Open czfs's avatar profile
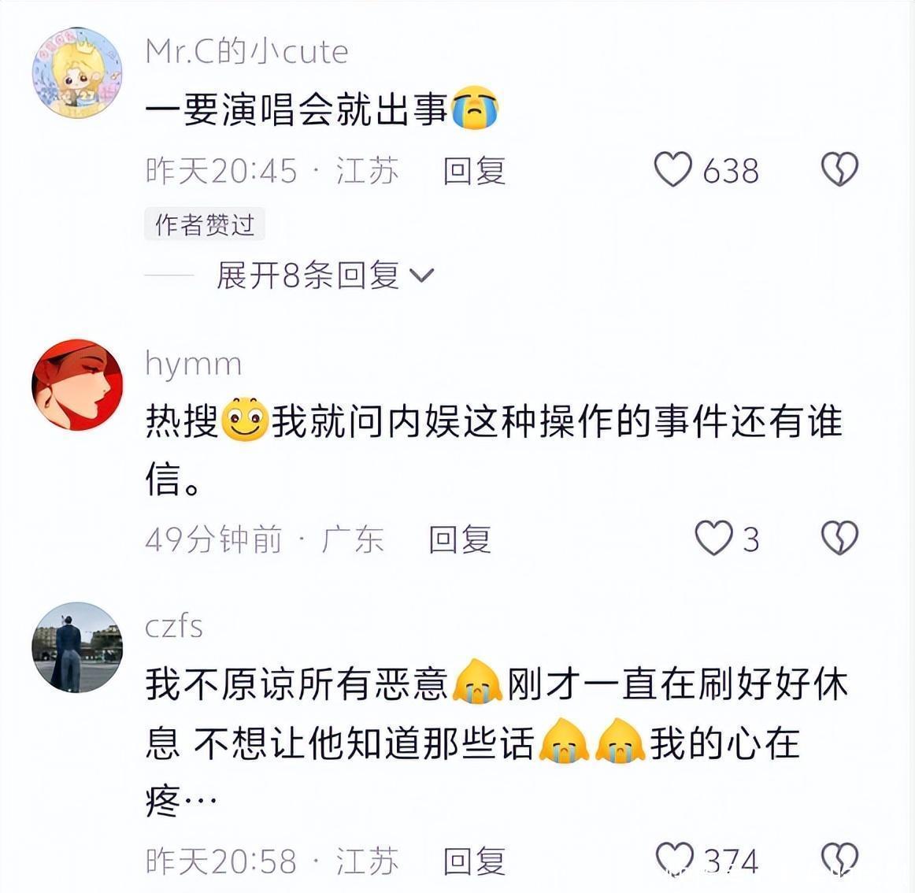Screen dimensions: 915x893 [x=77, y=647]
